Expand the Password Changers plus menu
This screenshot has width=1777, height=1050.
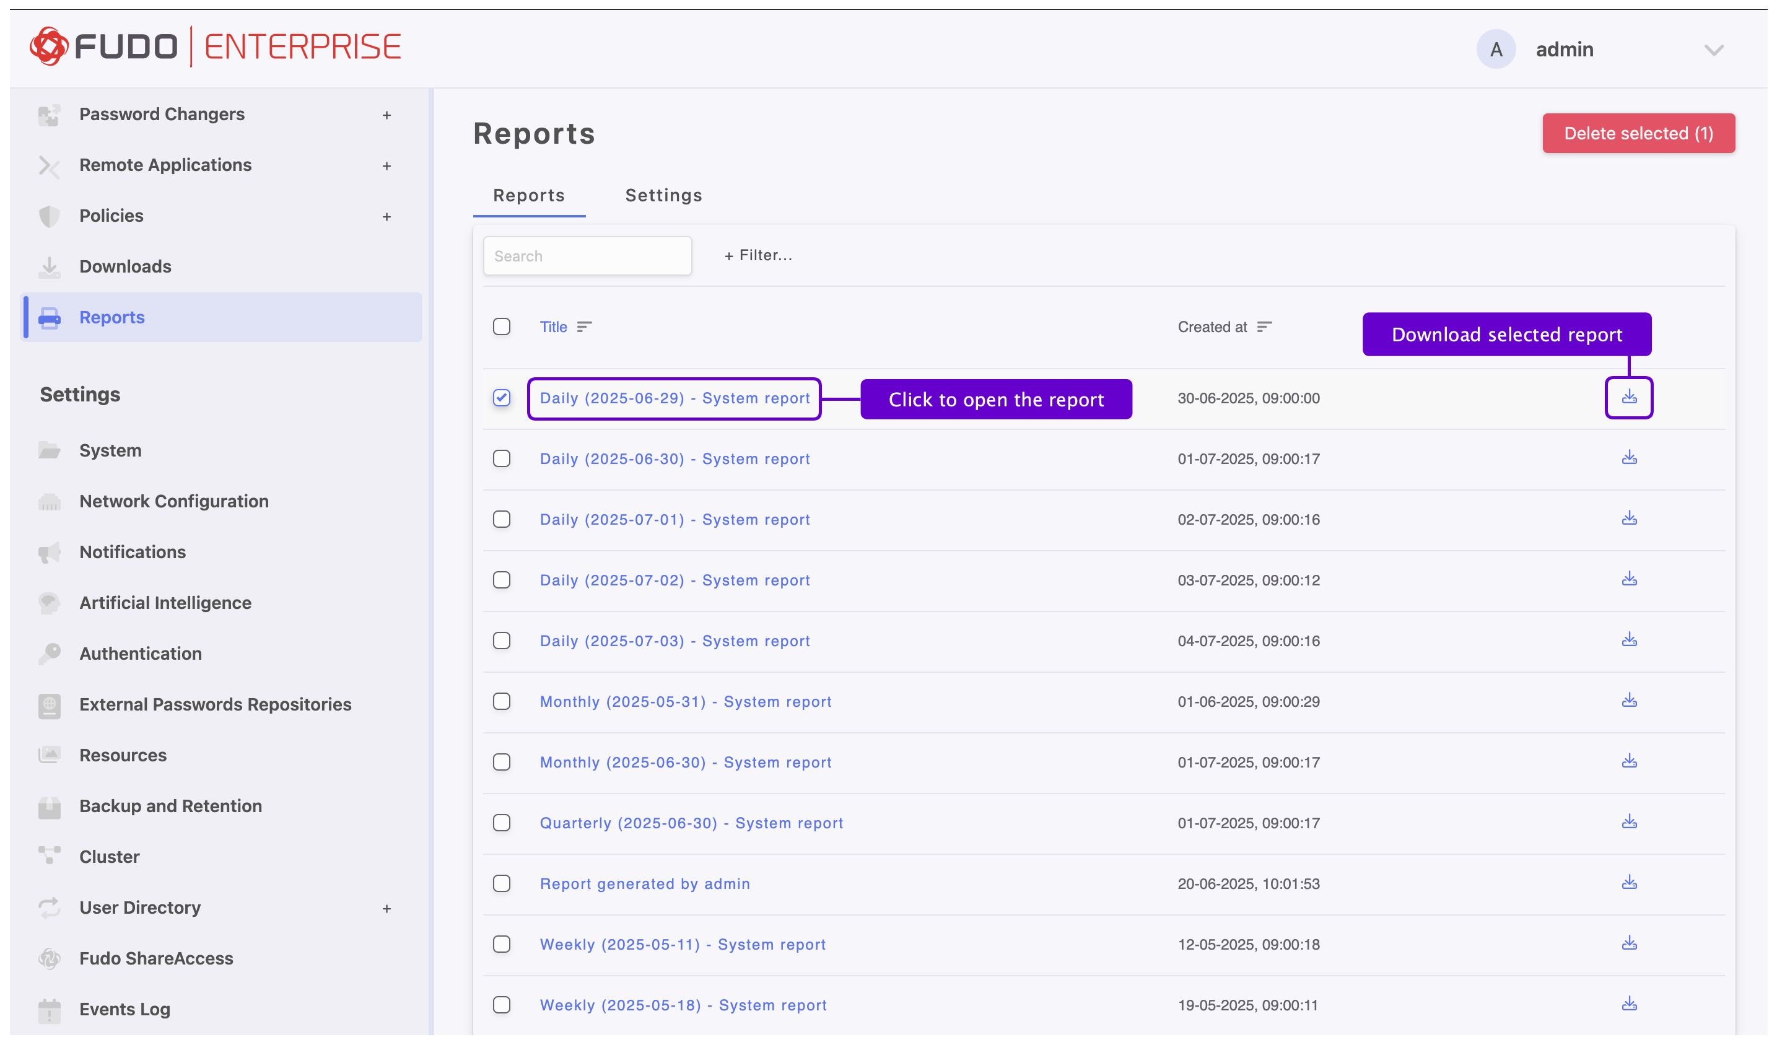click(386, 115)
